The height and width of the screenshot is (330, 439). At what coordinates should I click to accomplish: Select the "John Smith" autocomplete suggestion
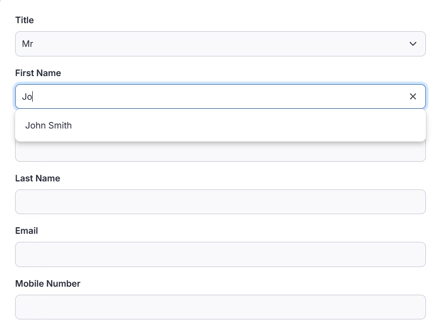(49, 125)
